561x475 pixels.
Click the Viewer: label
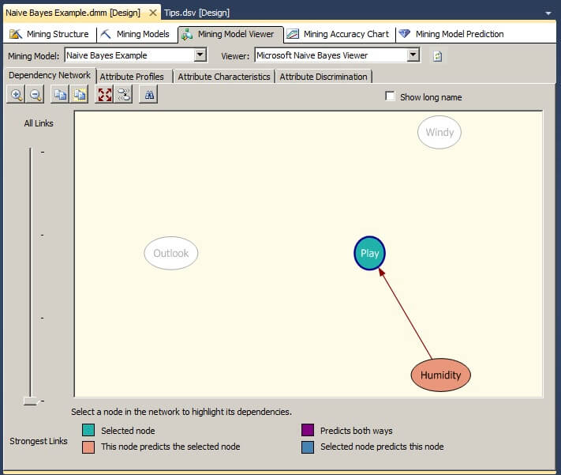pyautogui.click(x=235, y=56)
